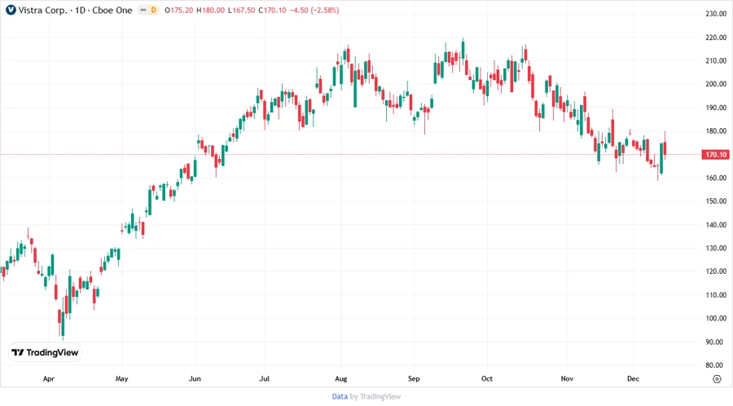Click the 140.00 price axis label
The image size is (733, 406).
pos(716,224)
